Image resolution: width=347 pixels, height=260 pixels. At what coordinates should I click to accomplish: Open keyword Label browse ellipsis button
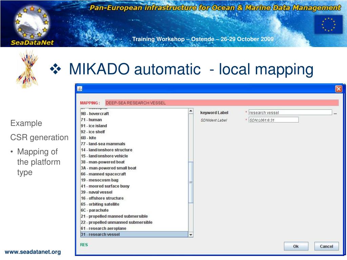[x=335, y=113]
